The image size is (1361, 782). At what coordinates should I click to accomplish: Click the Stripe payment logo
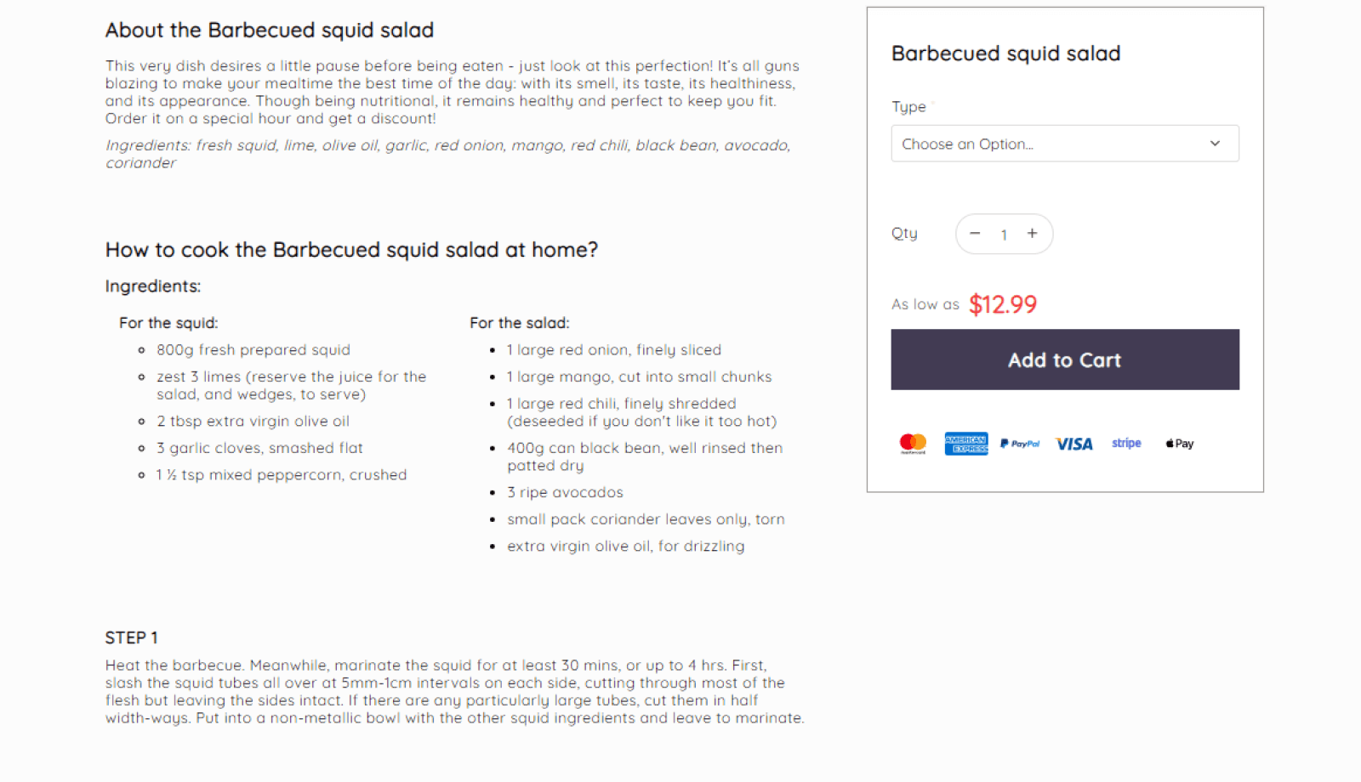click(1126, 443)
